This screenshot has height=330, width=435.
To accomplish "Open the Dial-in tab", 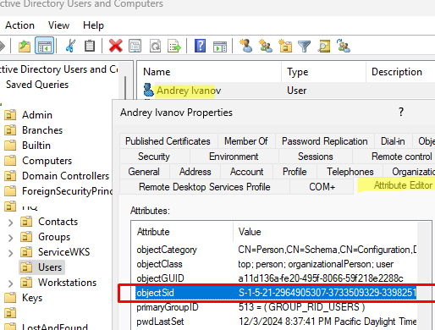I will tap(393, 141).
